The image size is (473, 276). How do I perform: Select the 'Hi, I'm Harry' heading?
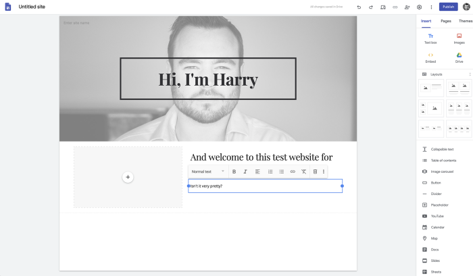pos(208,79)
